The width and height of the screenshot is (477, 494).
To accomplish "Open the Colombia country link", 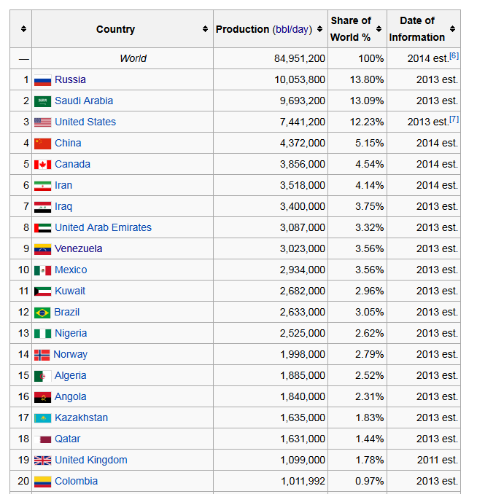I will pos(76,482).
